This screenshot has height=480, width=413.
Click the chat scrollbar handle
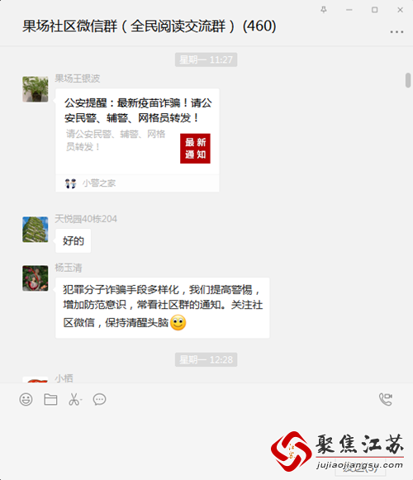[x=408, y=80]
